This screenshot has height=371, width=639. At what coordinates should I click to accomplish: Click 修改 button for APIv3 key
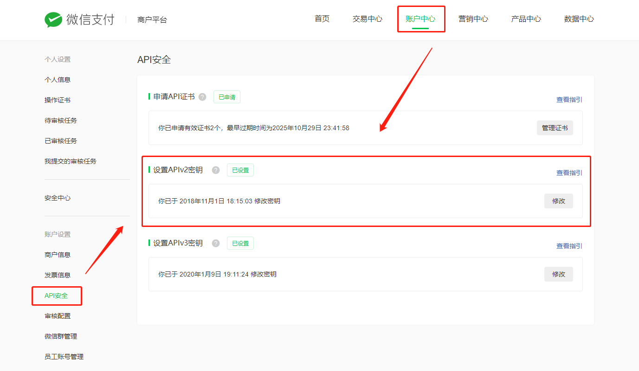click(x=558, y=274)
